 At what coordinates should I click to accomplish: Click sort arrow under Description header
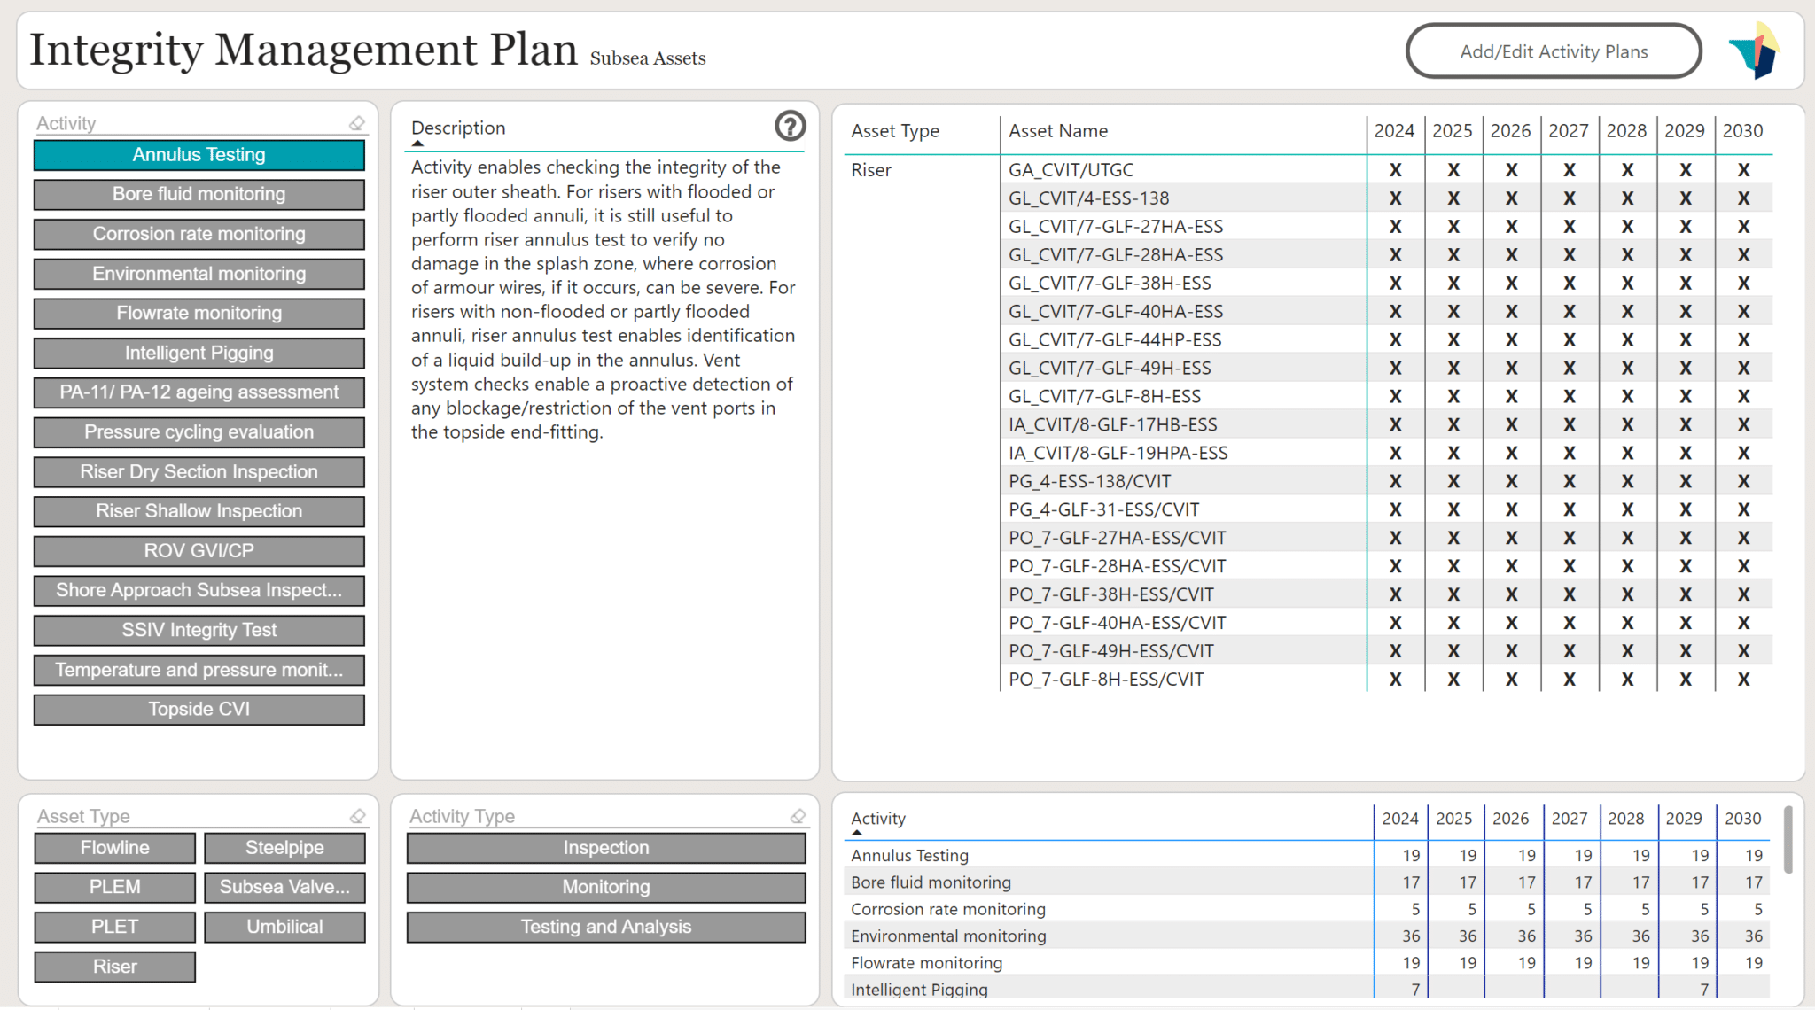point(418,143)
